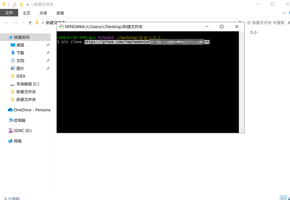Viewport: 290px width, 200px height.
Task: Switch to the 查看 (View) ribbon tab
Action: click(60, 13)
